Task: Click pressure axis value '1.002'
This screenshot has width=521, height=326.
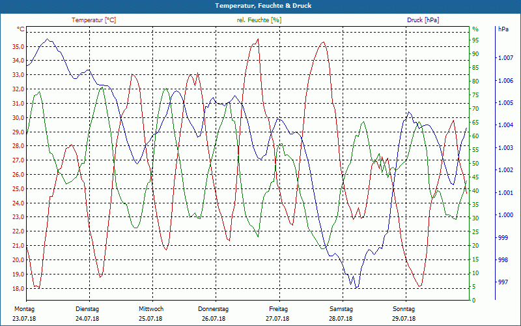Action: (505, 170)
